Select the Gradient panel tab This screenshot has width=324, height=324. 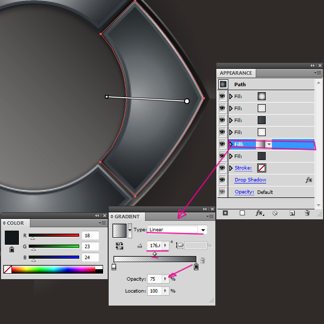[127, 217]
